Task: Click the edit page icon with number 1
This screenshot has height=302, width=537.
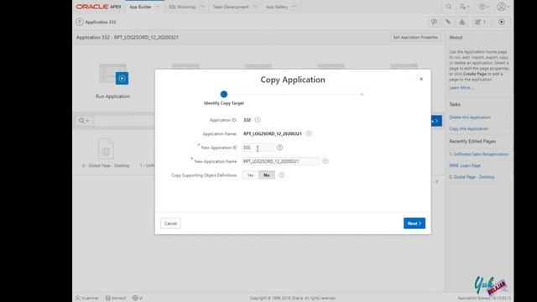Action: (x=481, y=22)
